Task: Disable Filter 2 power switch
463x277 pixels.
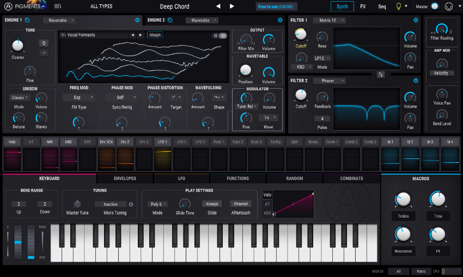Action: point(416,80)
